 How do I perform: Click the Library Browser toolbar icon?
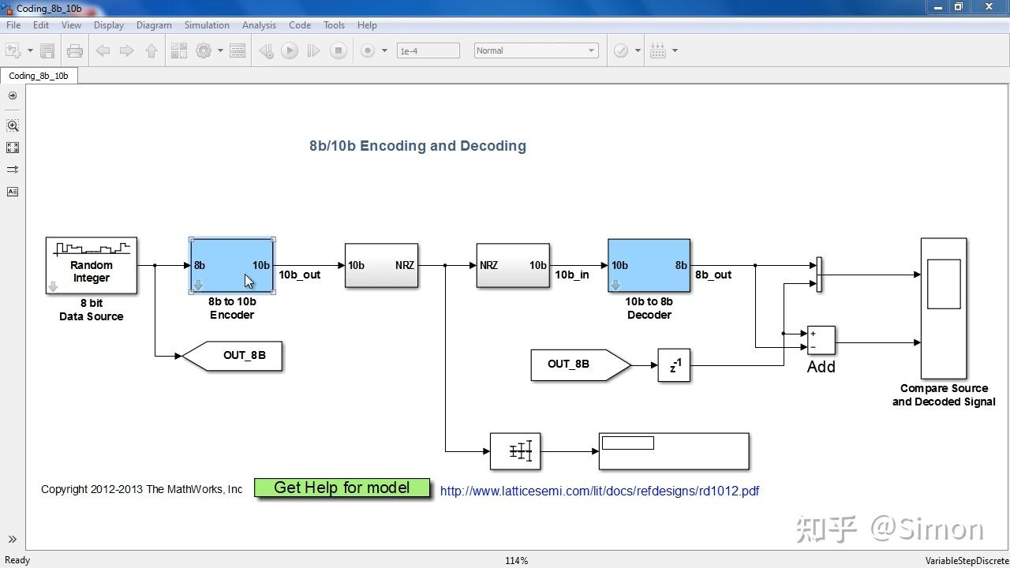pyautogui.click(x=178, y=50)
